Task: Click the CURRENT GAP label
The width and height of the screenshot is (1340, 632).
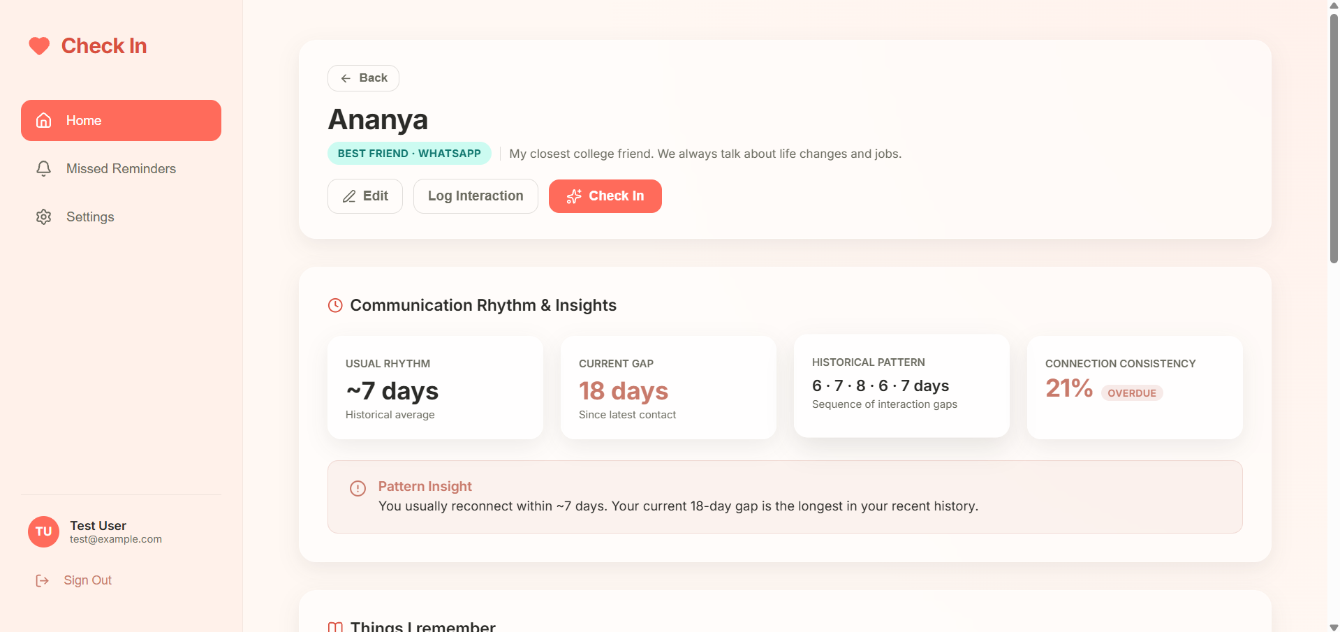Action: coord(616,364)
